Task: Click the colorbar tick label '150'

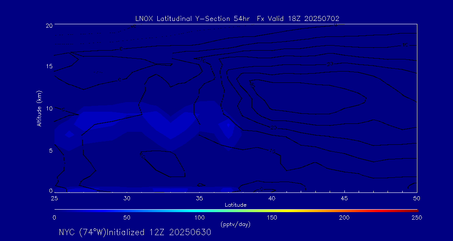Action: (x=272, y=218)
